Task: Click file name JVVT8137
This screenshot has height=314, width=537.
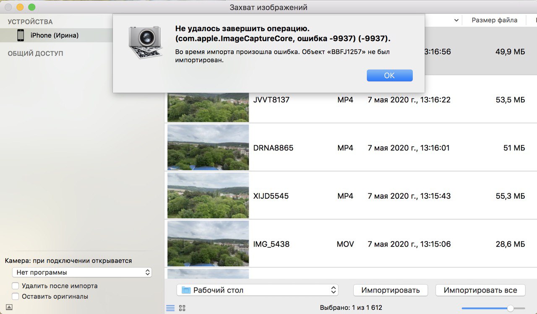Action: [271, 100]
